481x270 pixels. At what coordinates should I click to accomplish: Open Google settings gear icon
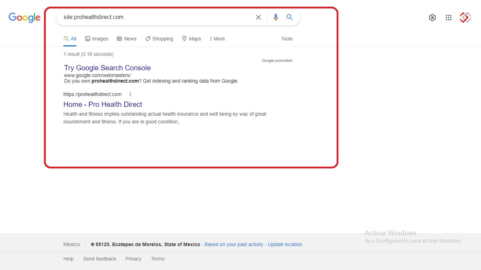(x=432, y=18)
